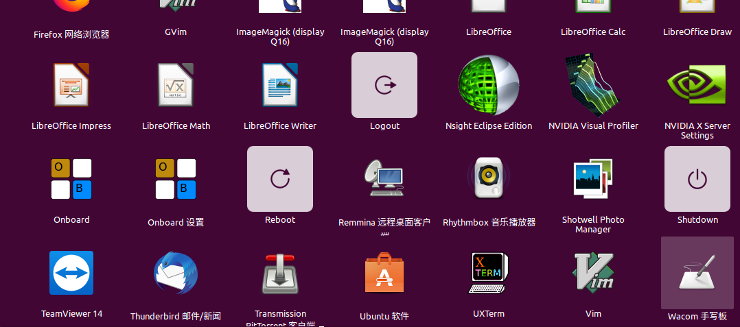Launch LibreOffice Impress from its icon
The height and width of the screenshot is (327, 740).
[x=71, y=85]
